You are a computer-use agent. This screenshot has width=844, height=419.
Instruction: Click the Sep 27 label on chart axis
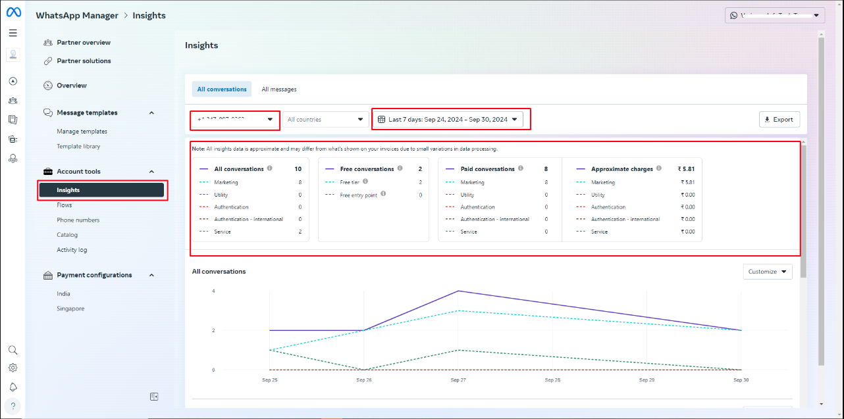[x=458, y=380]
